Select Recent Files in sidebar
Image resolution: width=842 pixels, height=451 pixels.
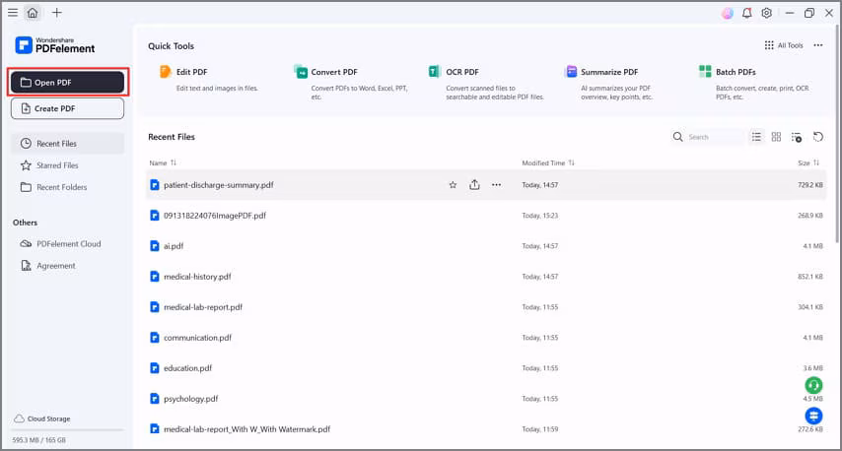point(68,144)
